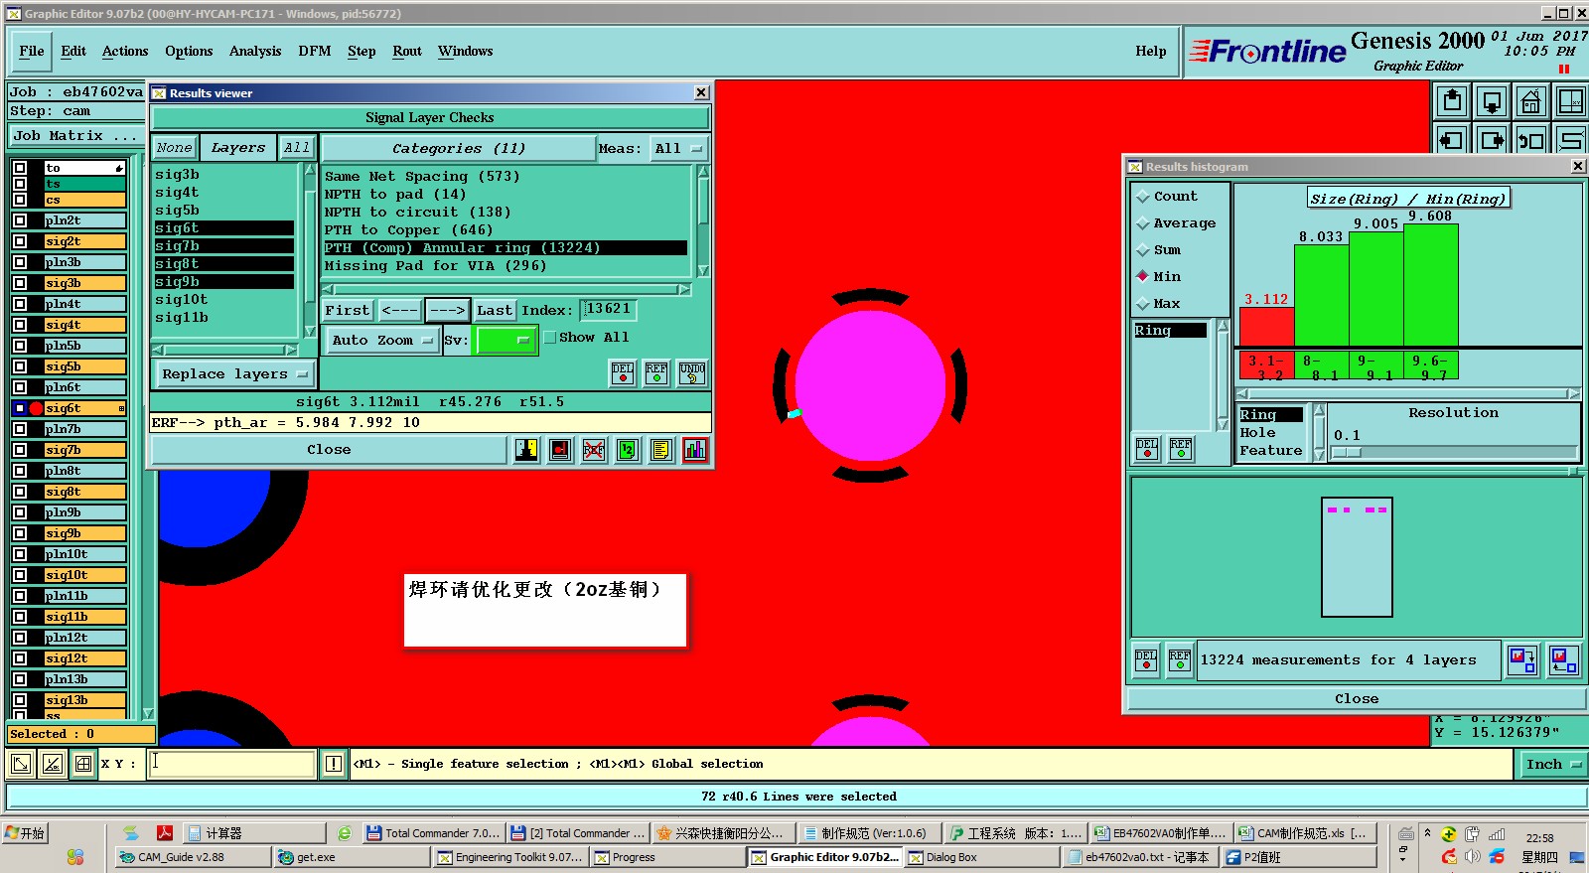Screen dimensions: 1589x873
Task: Click the diagonal arrow snap icon beside X Y
Action: [x=21, y=764]
